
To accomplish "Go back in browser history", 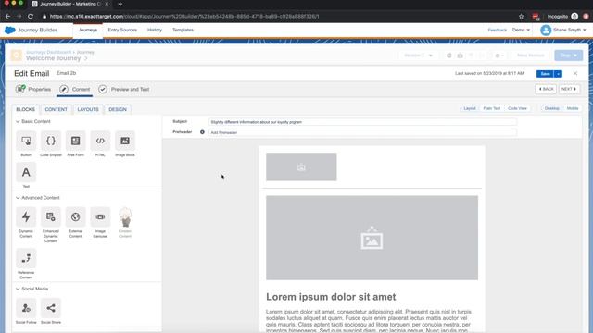I will (7, 17).
